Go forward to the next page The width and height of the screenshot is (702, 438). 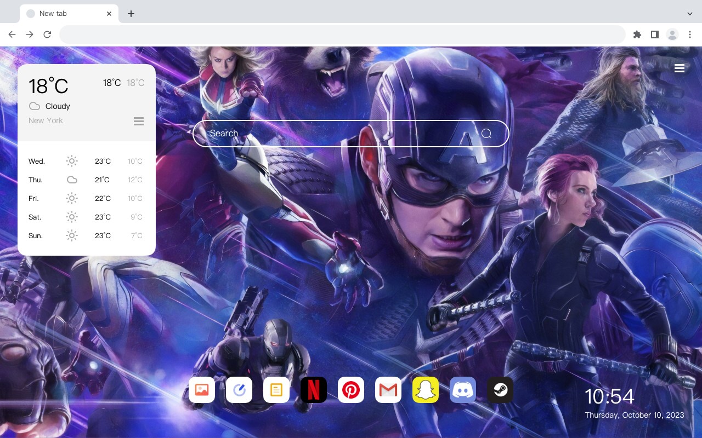pos(30,34)
